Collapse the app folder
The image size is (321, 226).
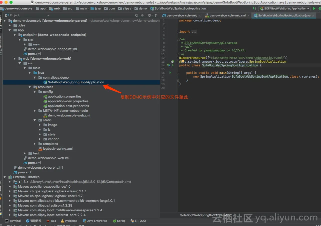click(10, 30)
